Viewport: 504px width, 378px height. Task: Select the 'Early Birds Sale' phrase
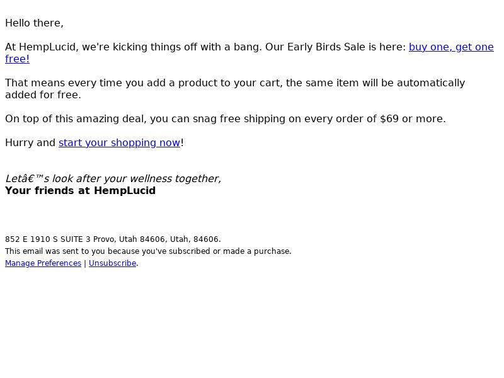(326, 47)
